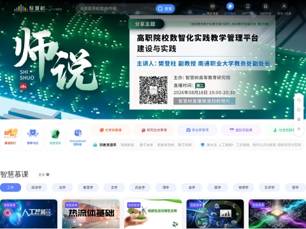Click the 虚拟实验课 purple goggles icon
Viewport: 306px width, 229px height.
(x=232, y=130)
